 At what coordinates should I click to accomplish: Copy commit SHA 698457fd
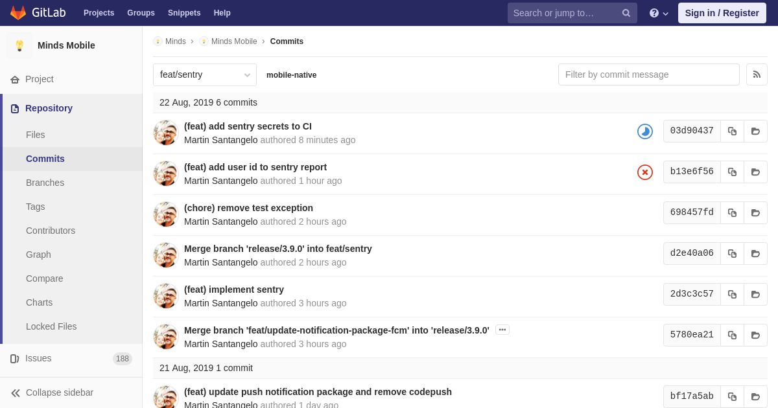732,212
